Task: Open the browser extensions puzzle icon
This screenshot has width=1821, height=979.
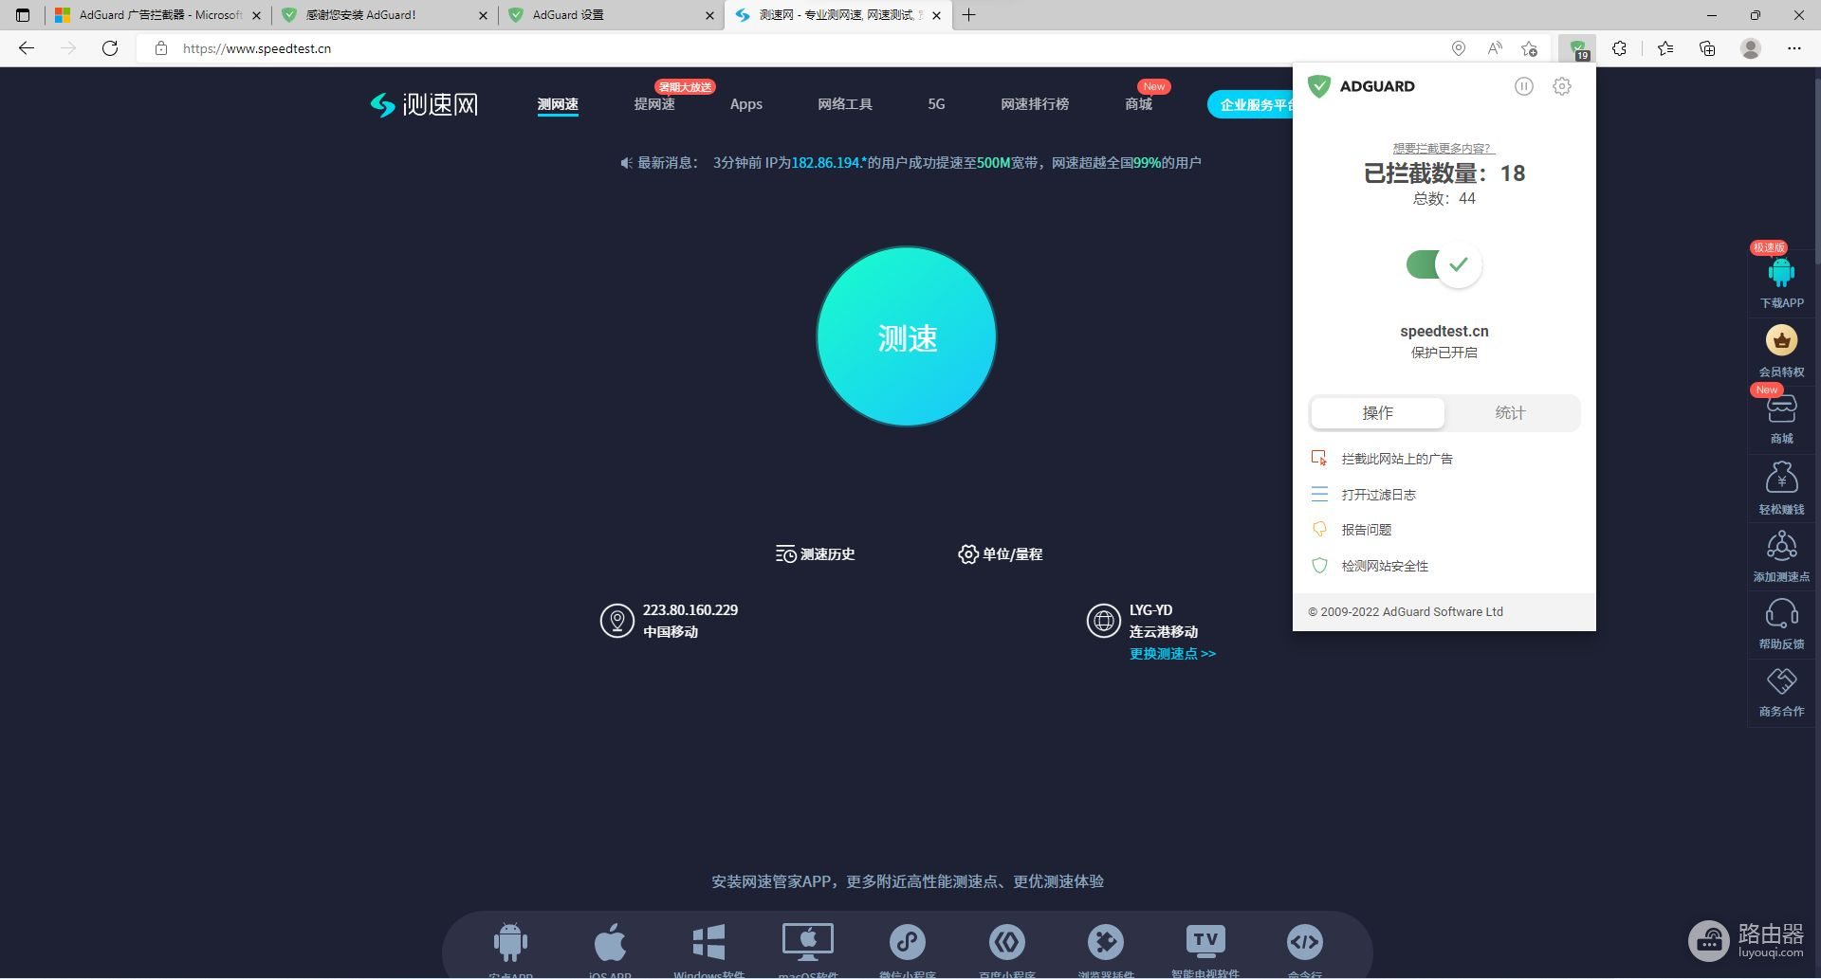Action: 1619,48
